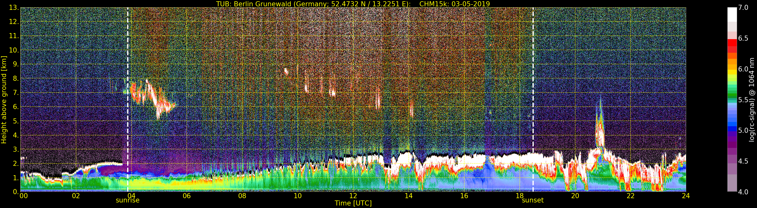Click the 4.0 colorbar tick label

[x=743, y=192]
